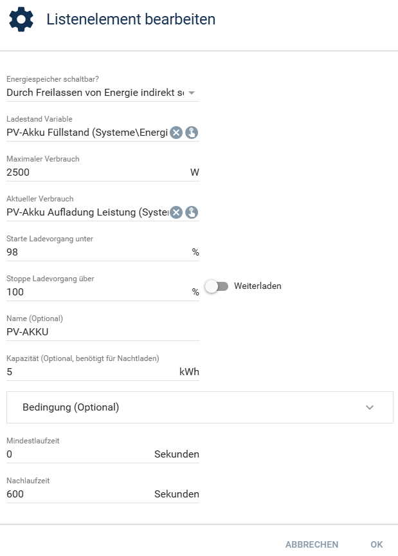
Task: Pick a variable for Ladestand Variable
Action: click(x=192, y=133)
